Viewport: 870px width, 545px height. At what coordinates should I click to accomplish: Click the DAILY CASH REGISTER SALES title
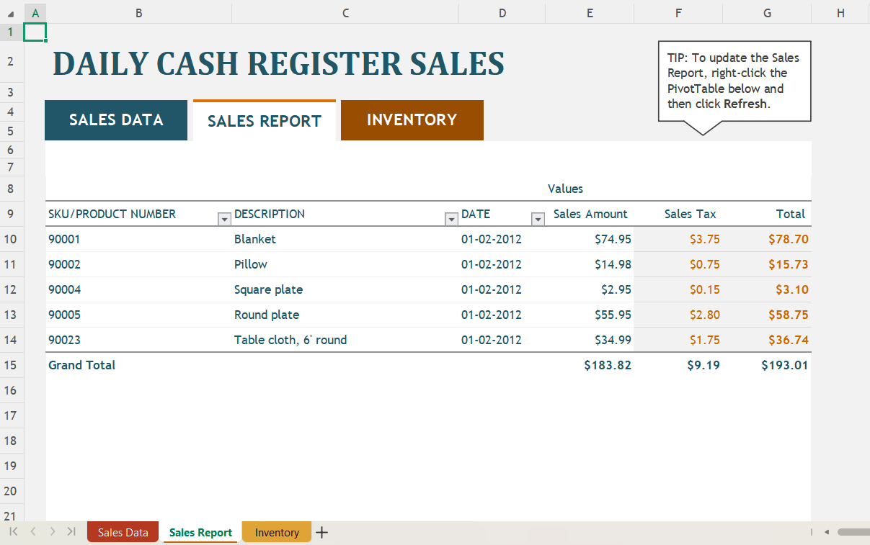278,63
